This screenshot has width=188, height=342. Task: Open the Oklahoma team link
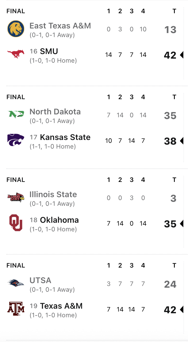pos(59,220)
